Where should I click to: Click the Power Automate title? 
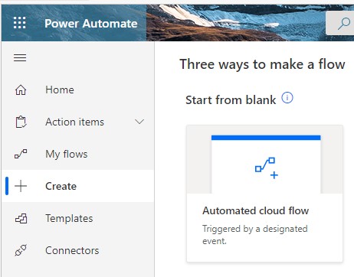91,24
